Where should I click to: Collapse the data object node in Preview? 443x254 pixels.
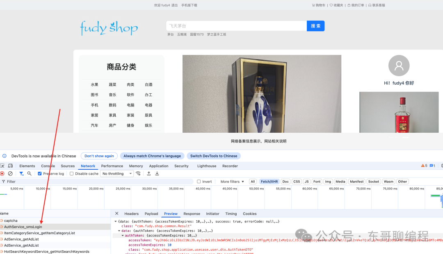point(119,231)
